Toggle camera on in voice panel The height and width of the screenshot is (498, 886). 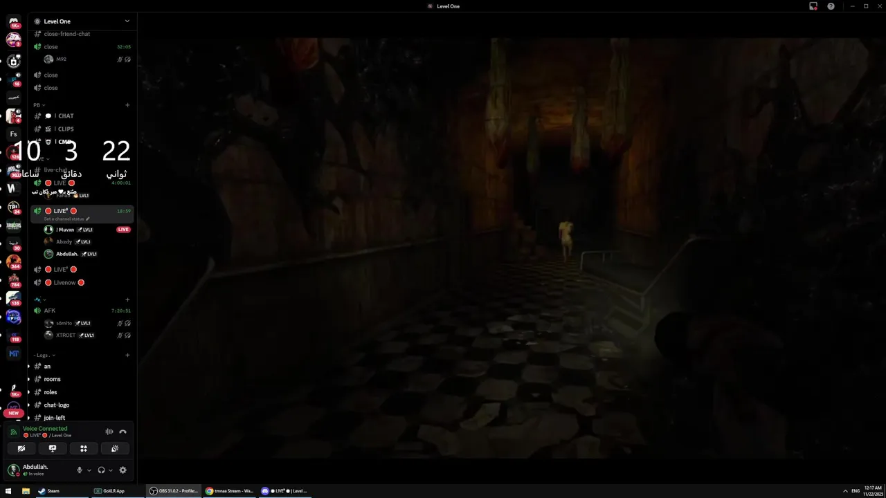21,448
